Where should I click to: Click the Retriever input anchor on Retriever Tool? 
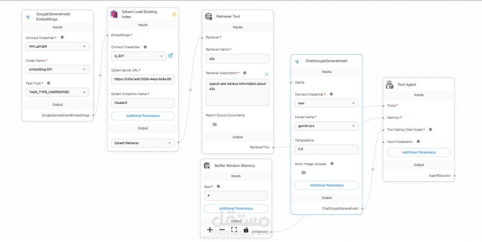point(202,38)
